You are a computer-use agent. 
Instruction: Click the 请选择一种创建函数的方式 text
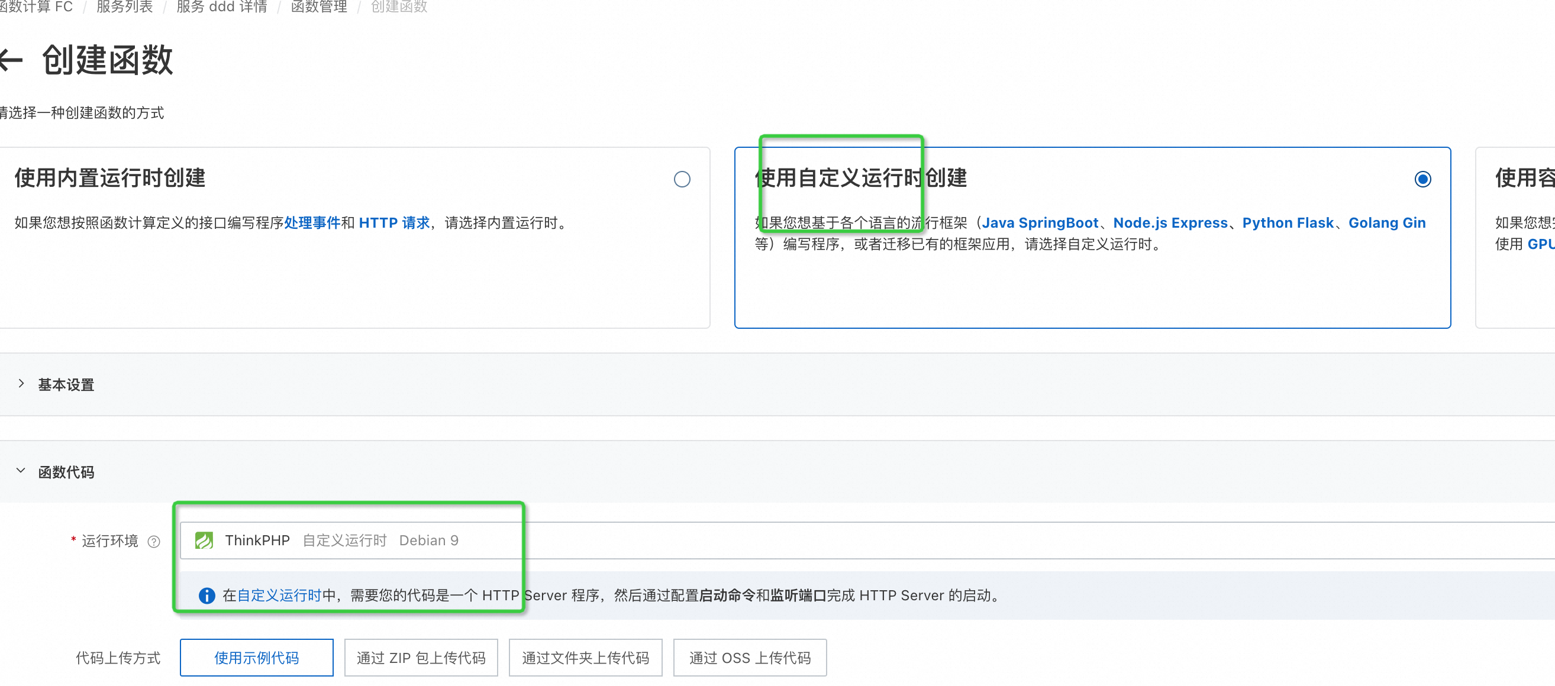pyautogui.click(x=82, y=113)
